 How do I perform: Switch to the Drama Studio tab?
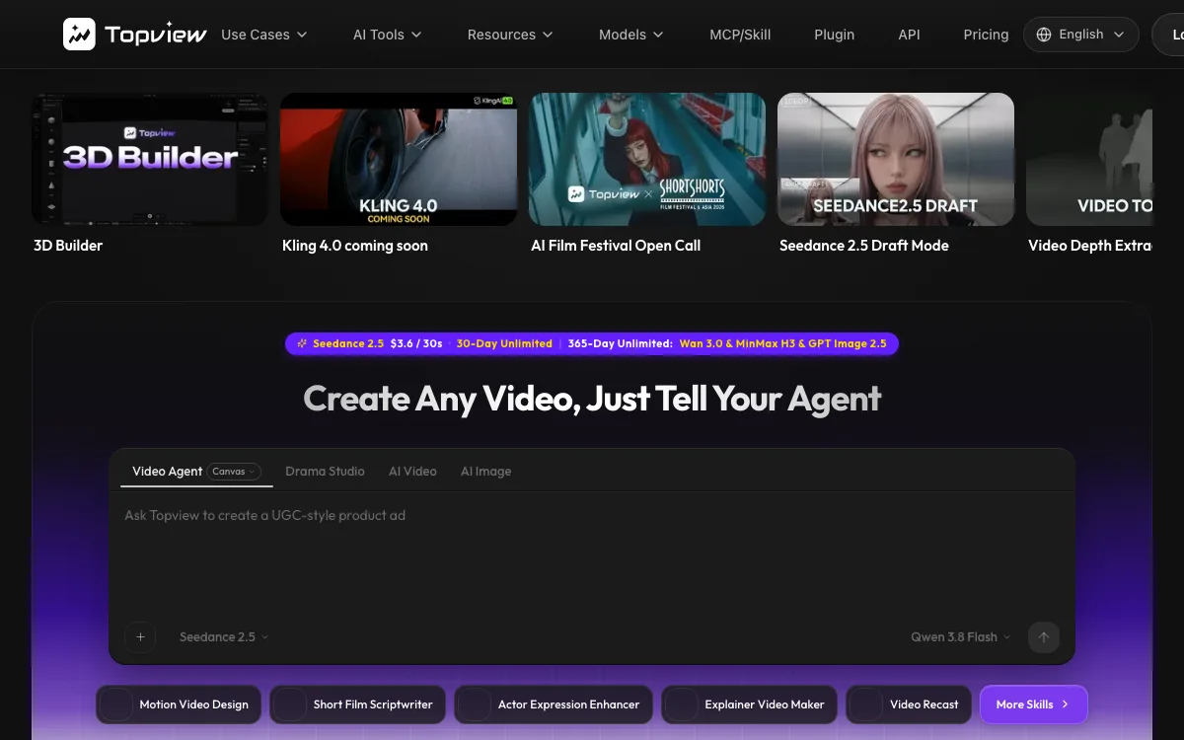click(325, 472)
